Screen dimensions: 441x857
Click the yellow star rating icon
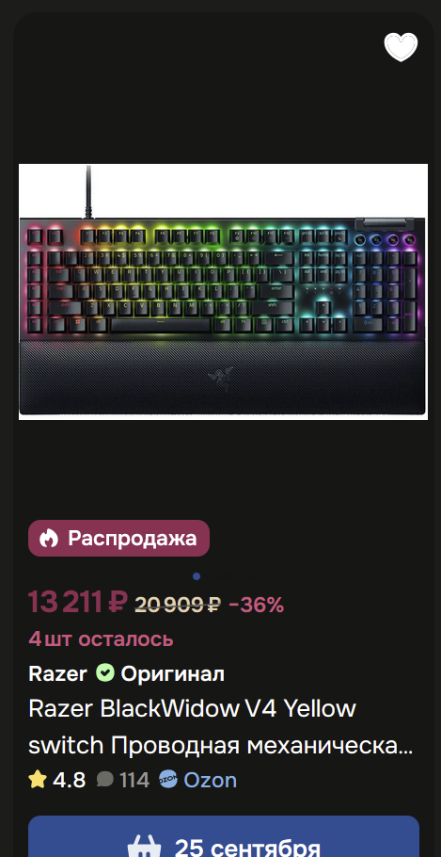38,780
